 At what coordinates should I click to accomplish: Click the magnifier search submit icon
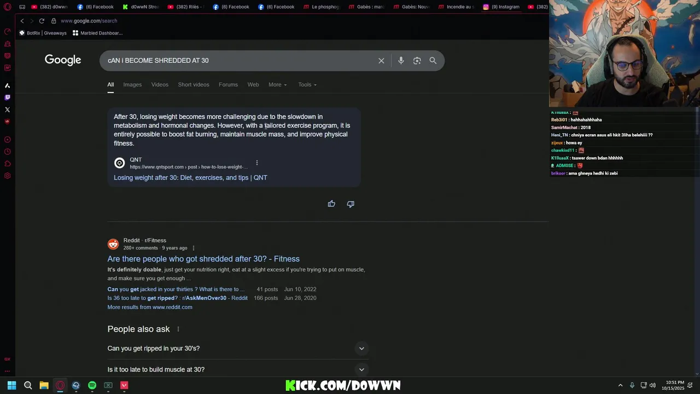(x=433, y=61)
